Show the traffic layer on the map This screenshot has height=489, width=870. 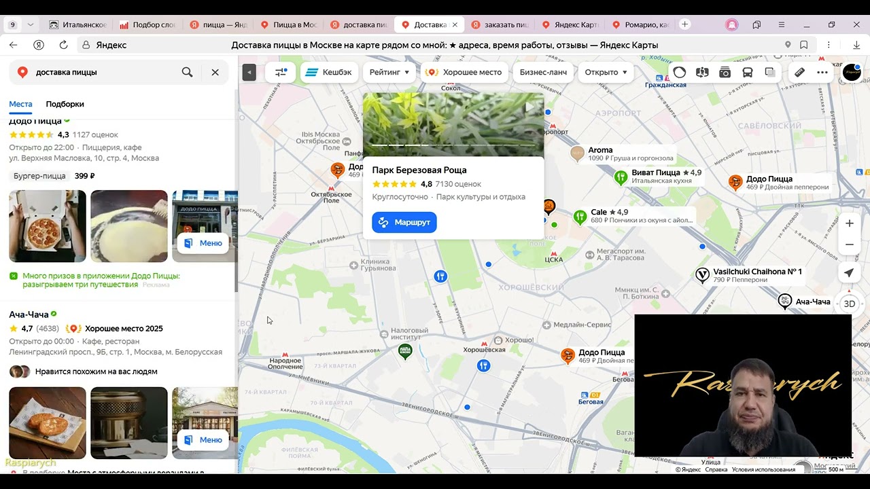(680, 72)
